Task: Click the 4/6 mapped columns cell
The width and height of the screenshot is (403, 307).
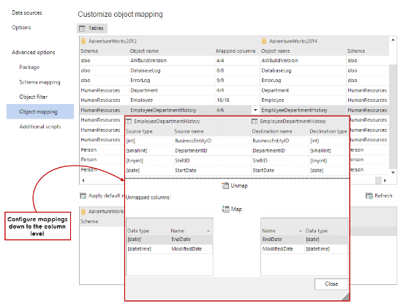Action: [x=233, y=110]
